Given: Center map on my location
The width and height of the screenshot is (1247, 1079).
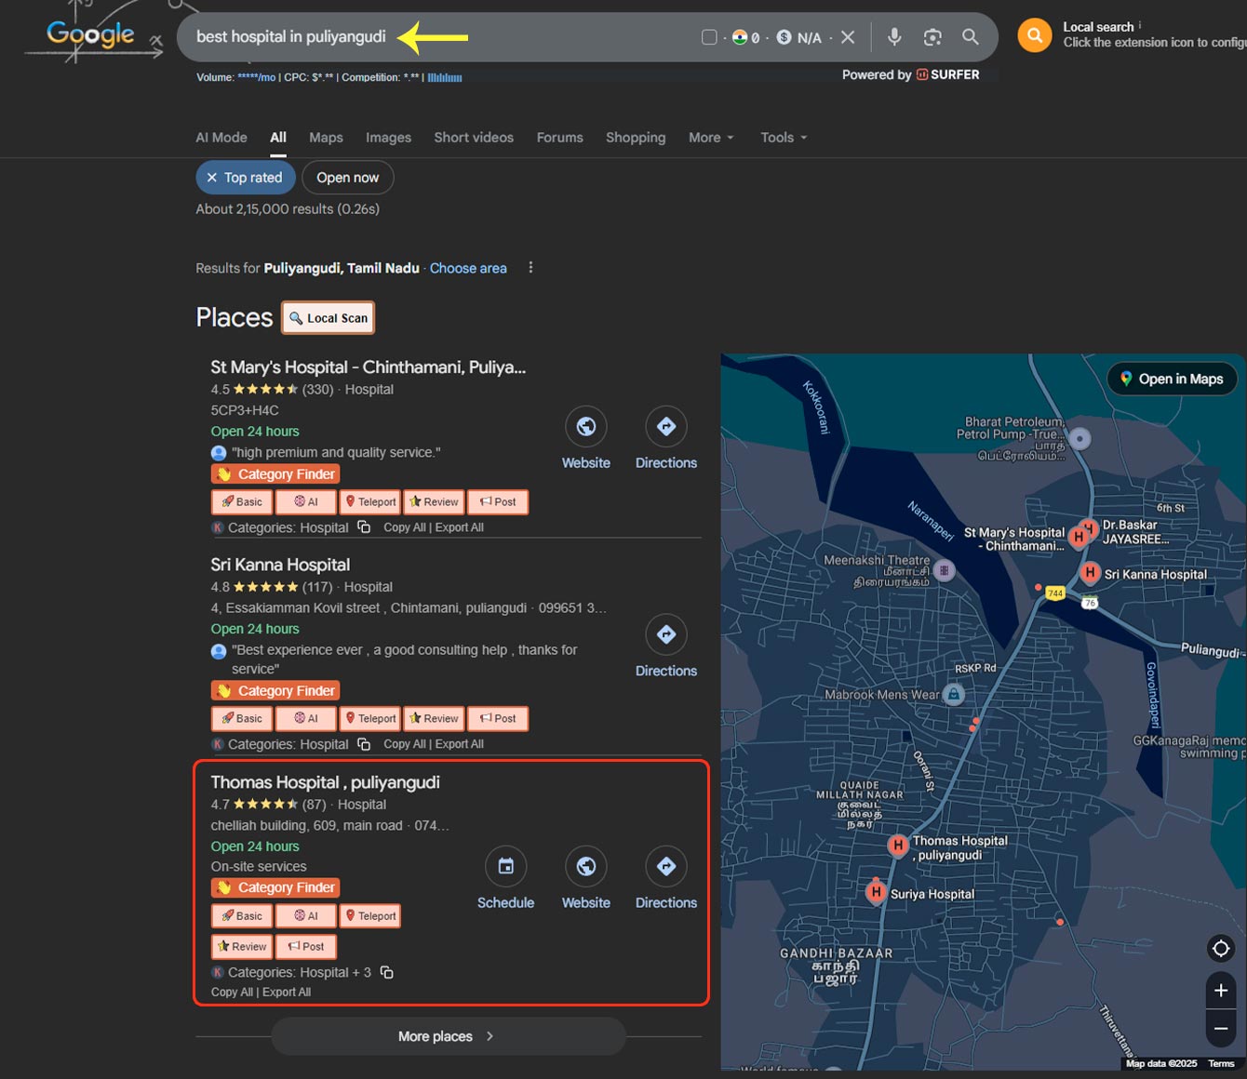Looking at the screenshot, I should (1221, 948).
